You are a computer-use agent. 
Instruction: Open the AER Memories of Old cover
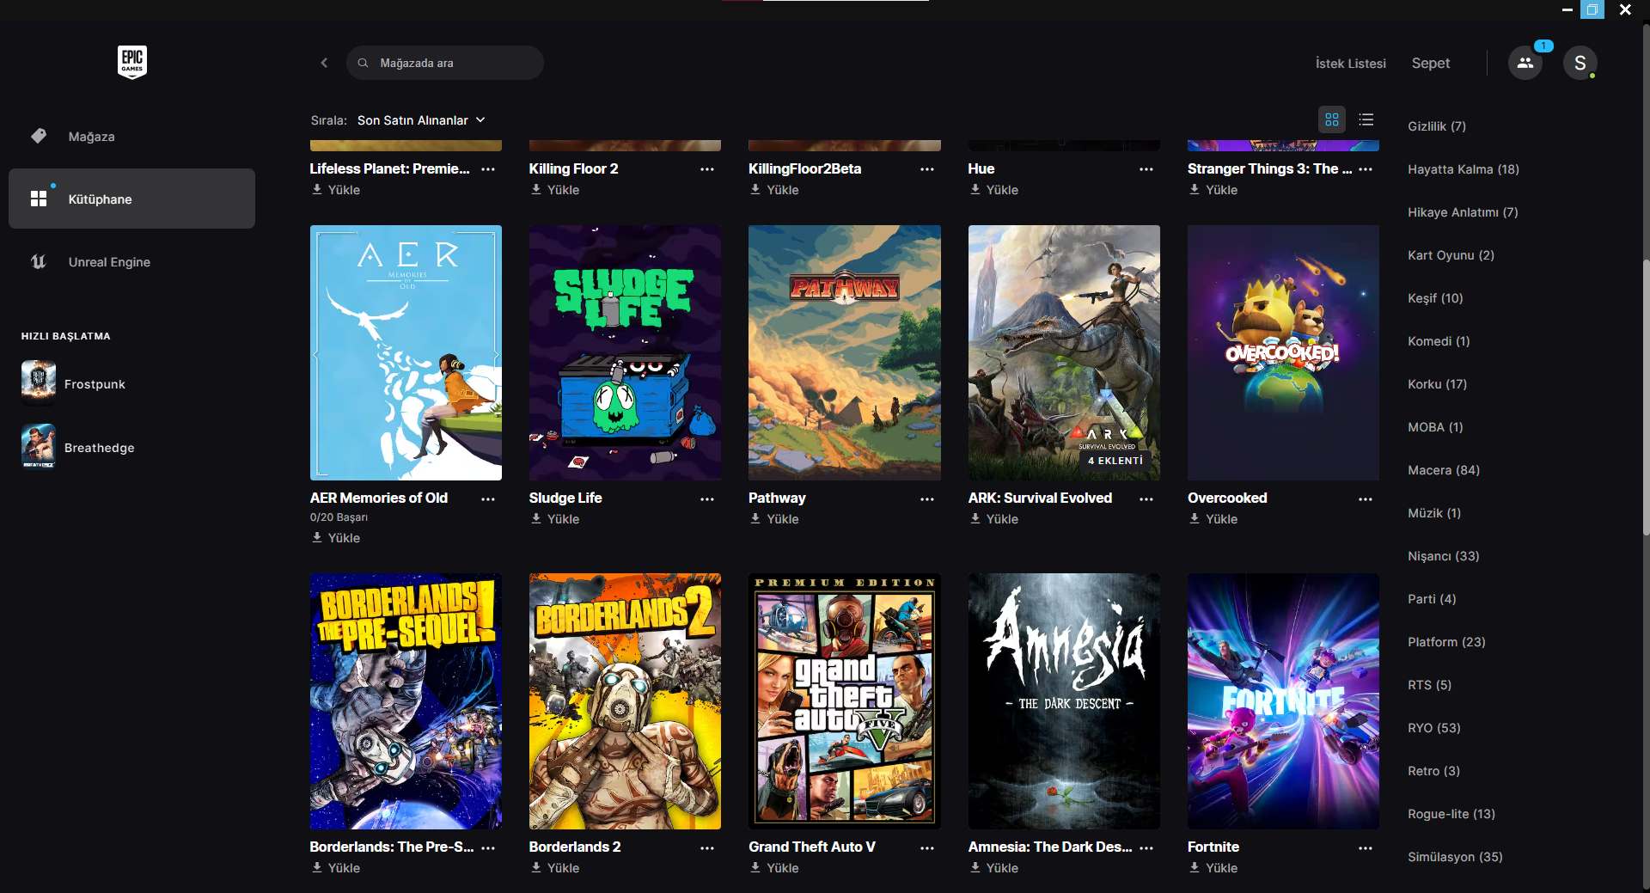(x=406, y=352)
